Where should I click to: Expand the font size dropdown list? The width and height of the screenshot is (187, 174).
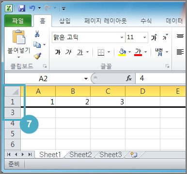[x=145, y=37]
